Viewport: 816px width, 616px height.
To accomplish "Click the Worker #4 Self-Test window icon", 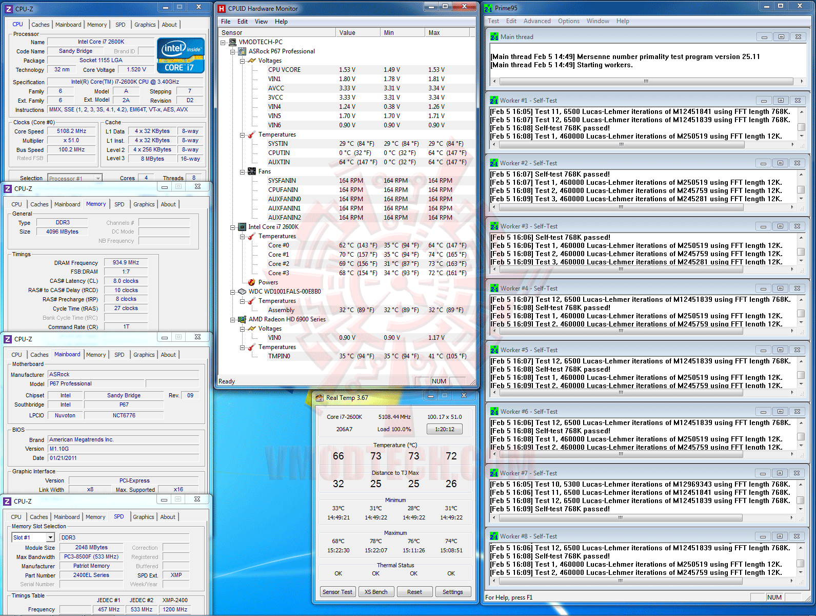I will click(x=494, y=288).
